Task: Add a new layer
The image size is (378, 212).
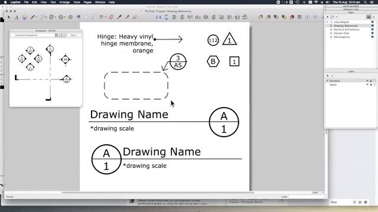Action: click(327, 76)
